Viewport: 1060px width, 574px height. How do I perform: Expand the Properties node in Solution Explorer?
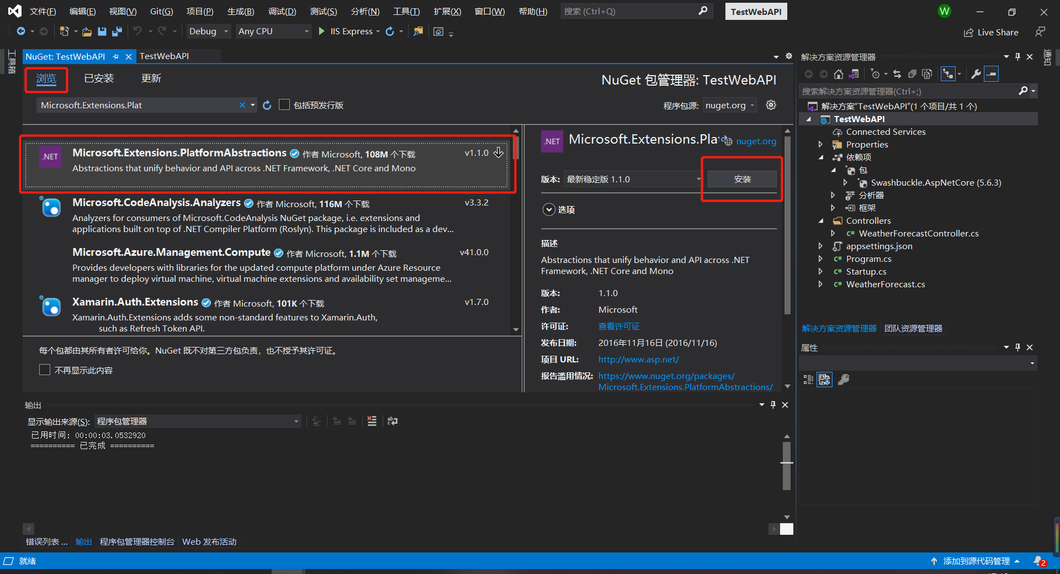(821, 145)
